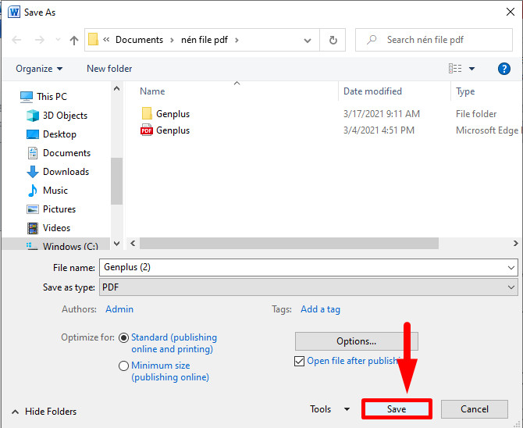The image size is (523, 428).
Task: Click the Options... button
Action: coord(356,341)
